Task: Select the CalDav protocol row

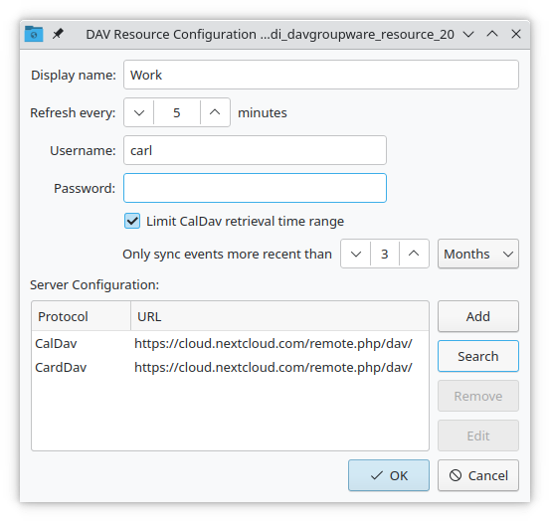Action: (x=230, y=343)
